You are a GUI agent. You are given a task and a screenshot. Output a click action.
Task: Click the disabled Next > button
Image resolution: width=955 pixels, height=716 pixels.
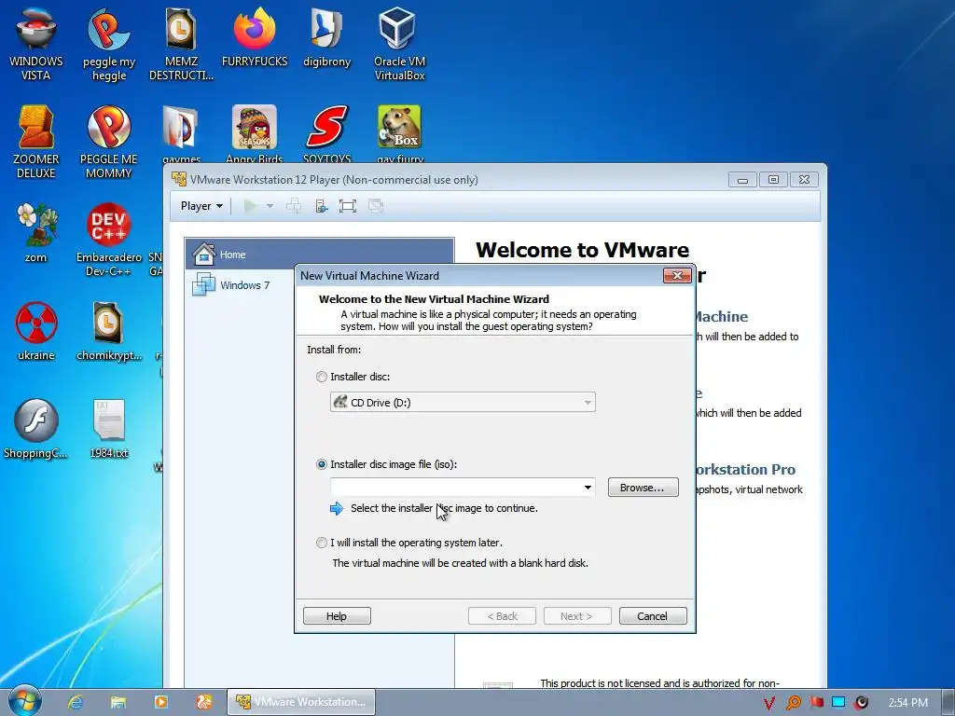(x=576, y=616)
